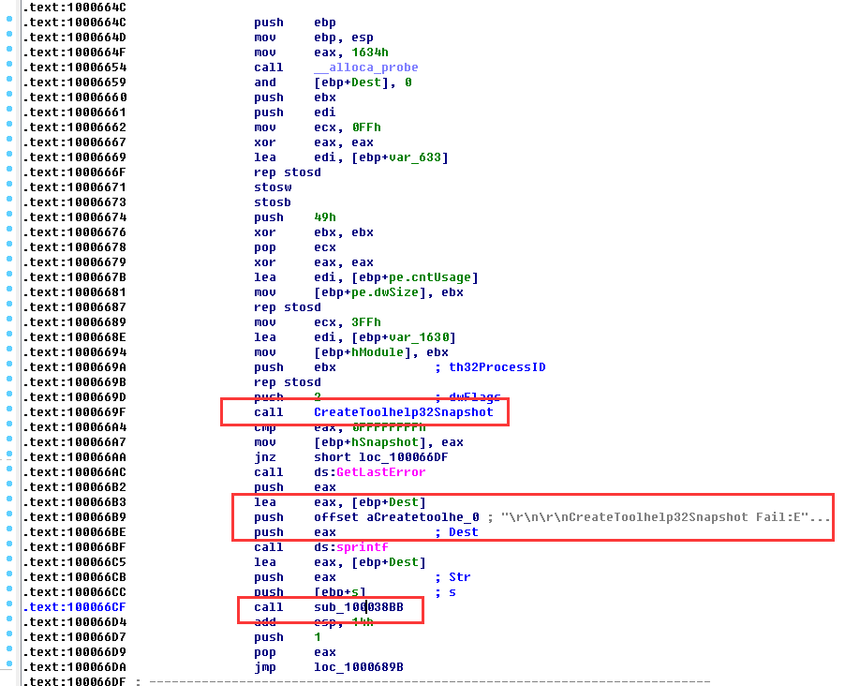Screen dimensions: 860x686
Task: Click the CreateToolhelp32Snapshot Fail string comment
Action: pos(665,517)
